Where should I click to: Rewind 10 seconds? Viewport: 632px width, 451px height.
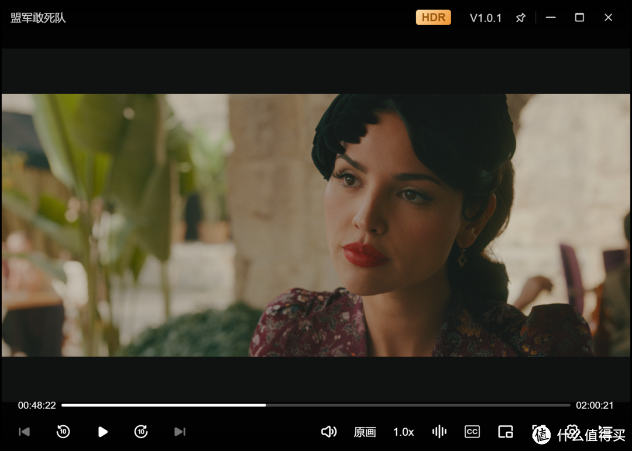point(63,432)
